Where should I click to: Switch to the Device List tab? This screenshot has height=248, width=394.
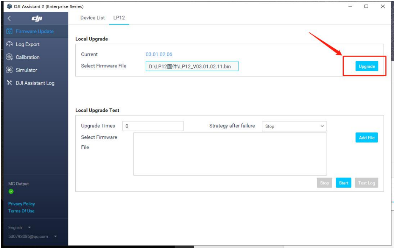pyautogui.click(x=92, y=18)
